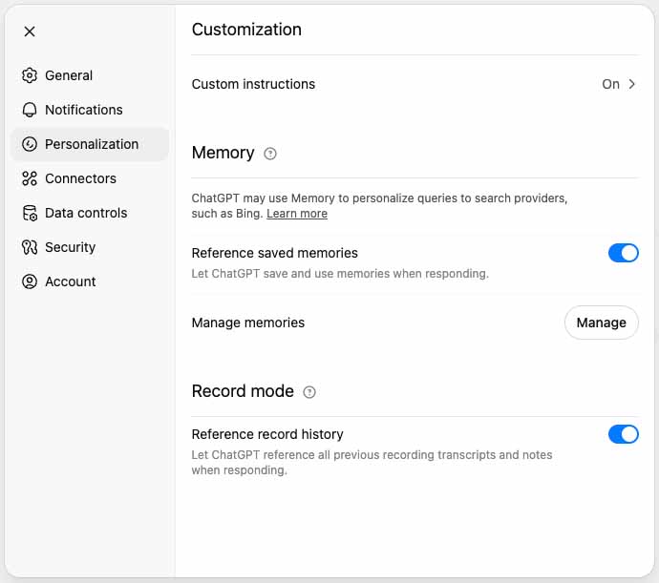Click the Manage memories button
This screenshot has width=659, height=583.
tap(601, 323)
